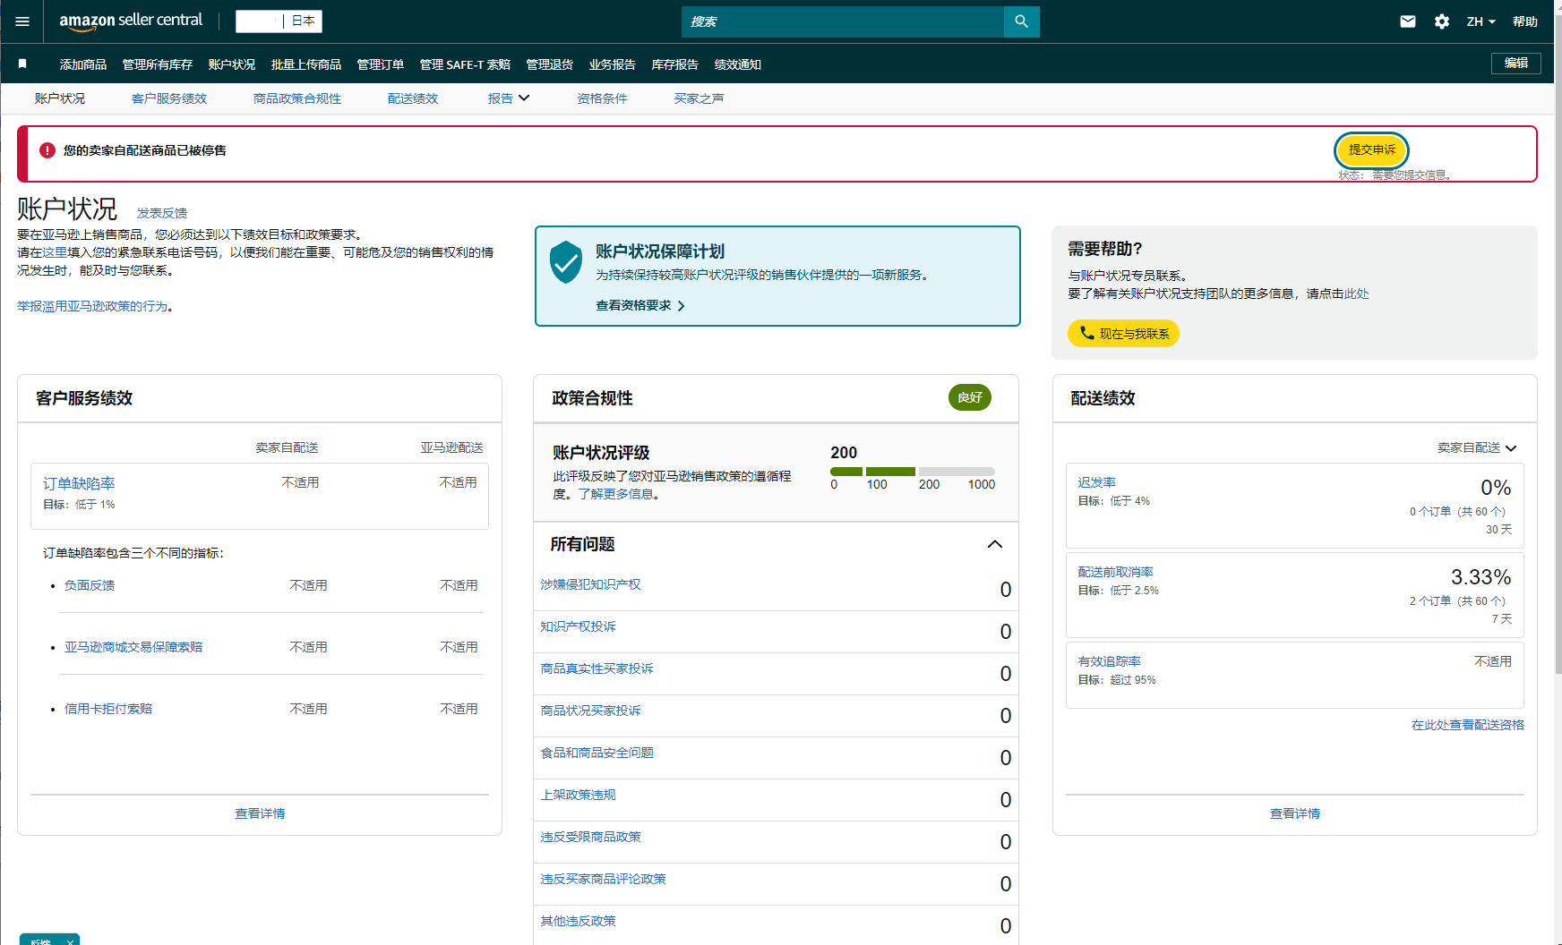This screenshot has width=1562, height=945.
Task: Click the bookmark flag icon
Action: click(22, 64)
